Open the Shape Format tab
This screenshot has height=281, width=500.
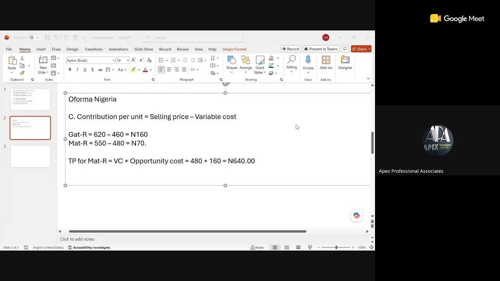234,49
